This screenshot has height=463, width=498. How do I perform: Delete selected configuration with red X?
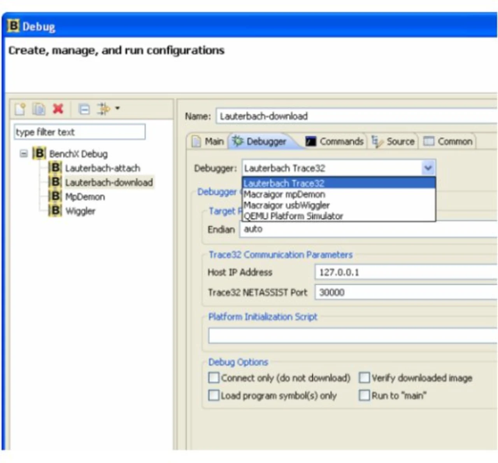point(58,109)
